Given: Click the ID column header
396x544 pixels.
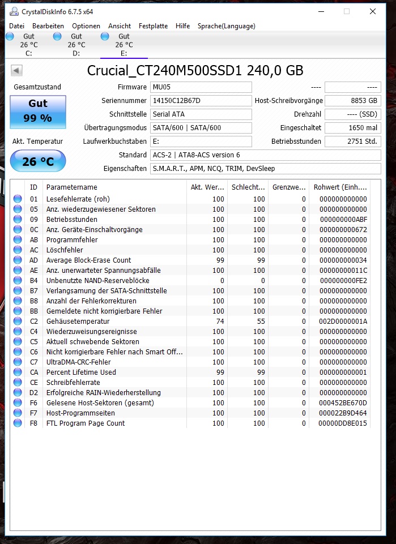Looking at the screenshot, I should 33,187.
